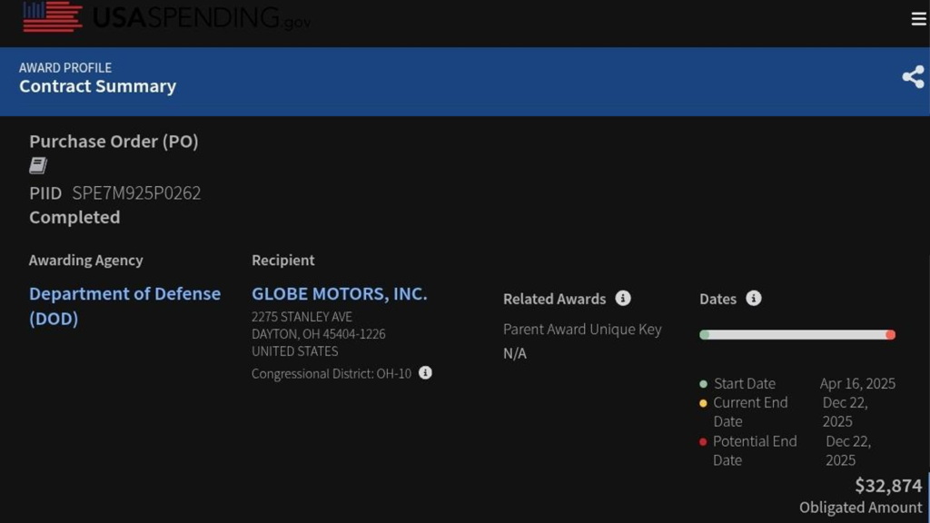Screen dimensions: 930x523
Task: Select the PIID value SPE7M925P0262
Action: (136, 192)
